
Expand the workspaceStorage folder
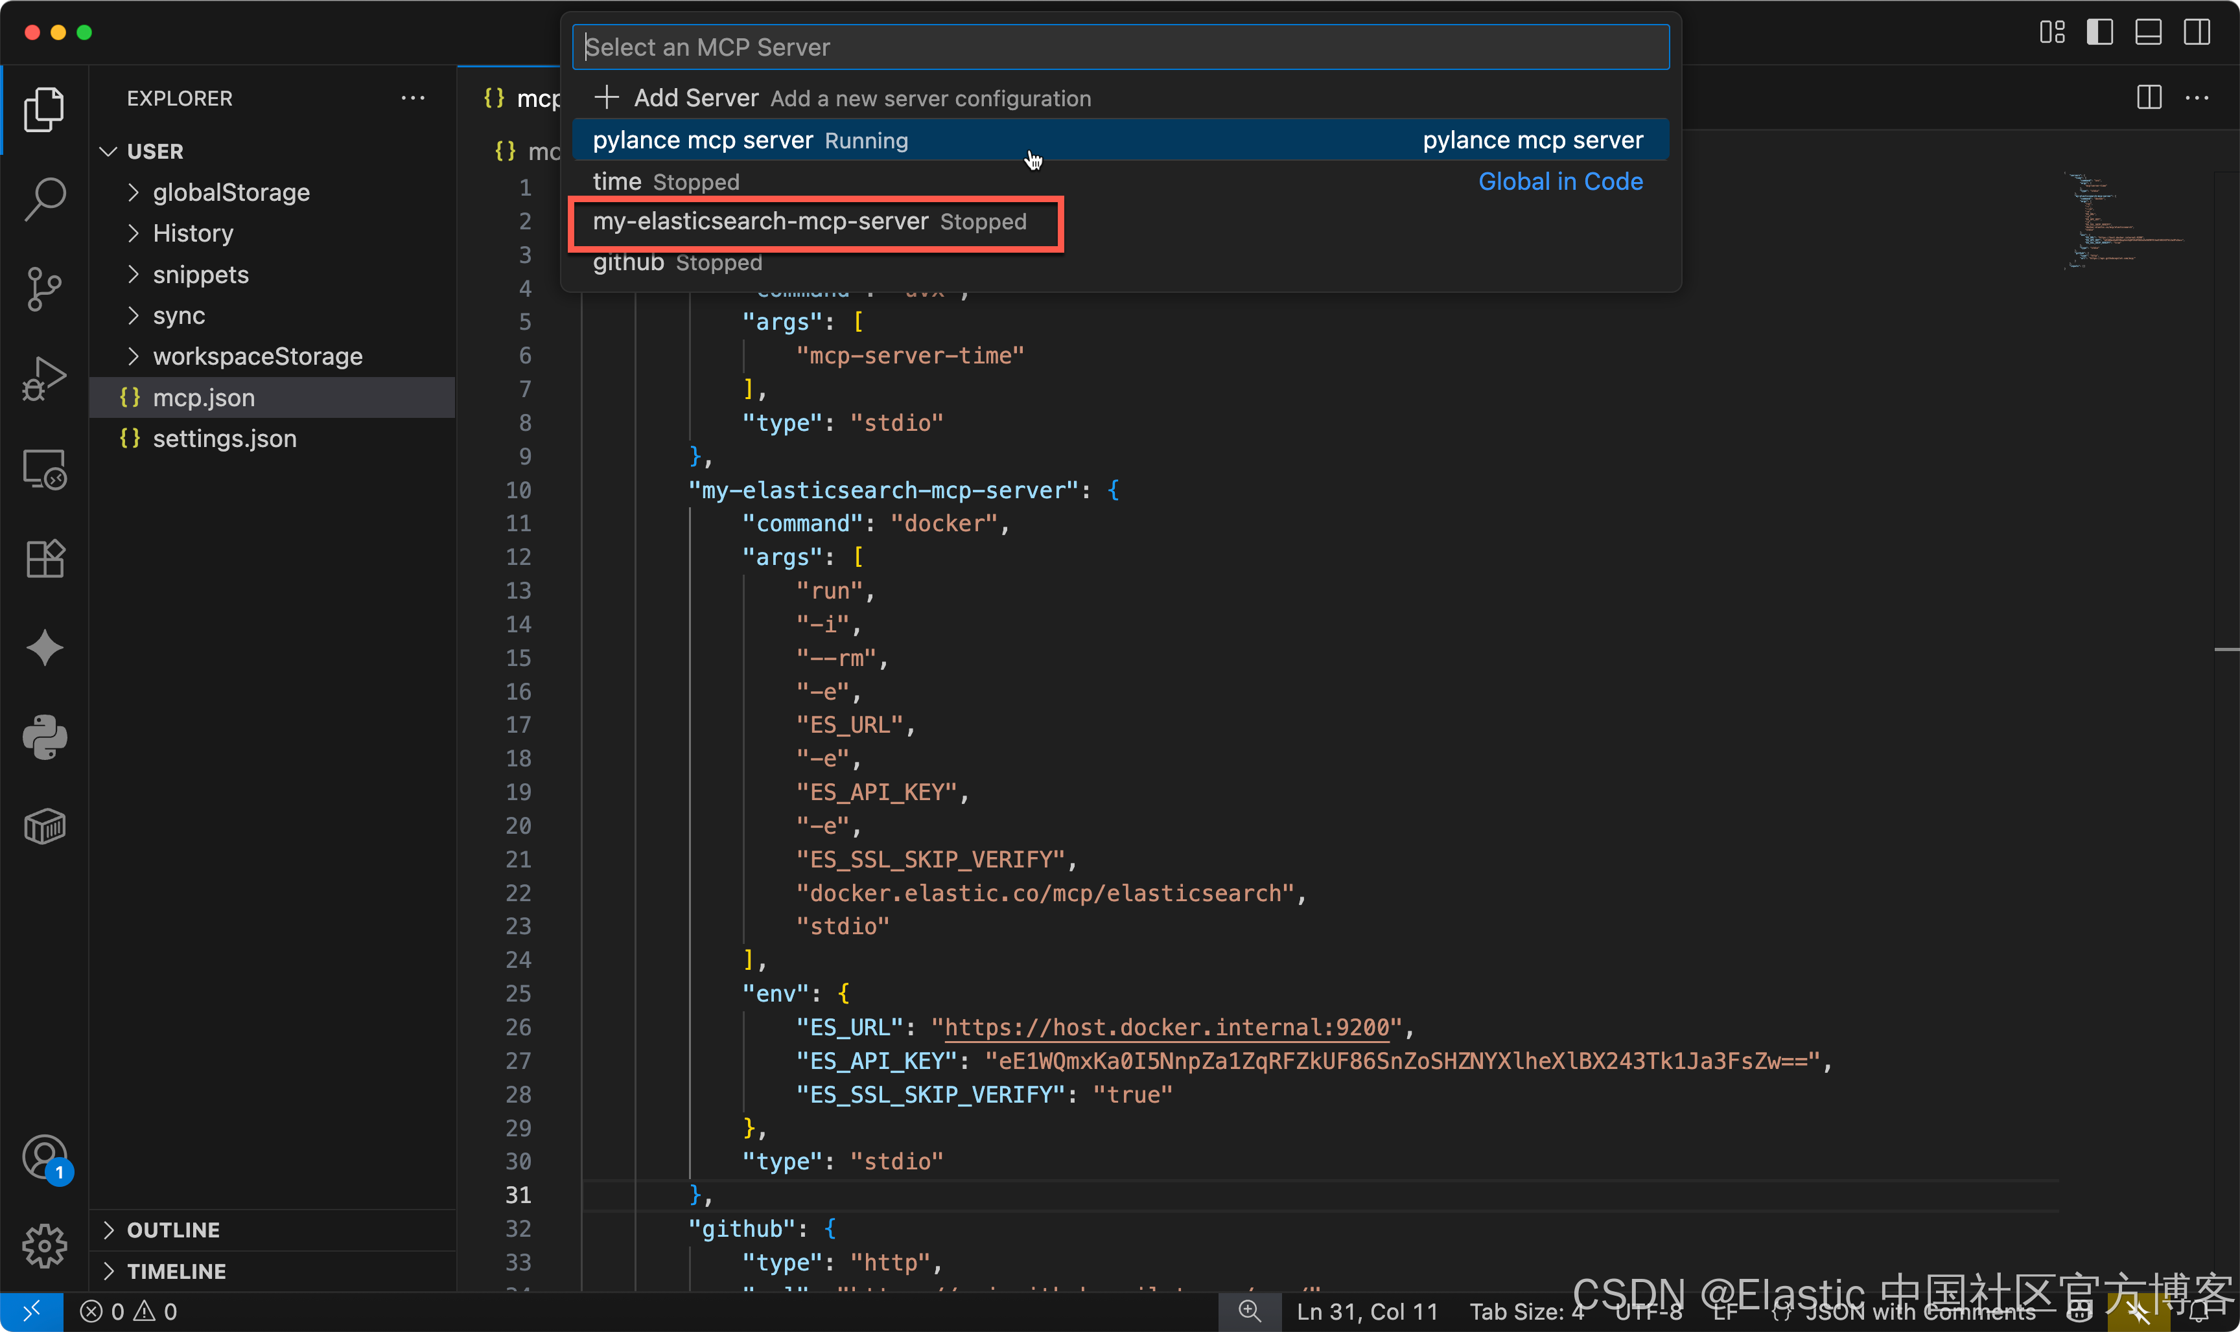pyautogui.click(x=273, y=356)
